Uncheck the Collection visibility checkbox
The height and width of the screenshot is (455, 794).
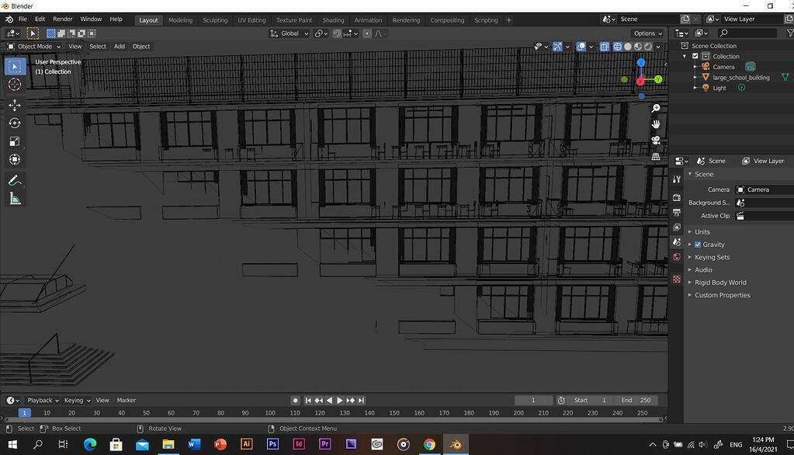click(695, 56)
